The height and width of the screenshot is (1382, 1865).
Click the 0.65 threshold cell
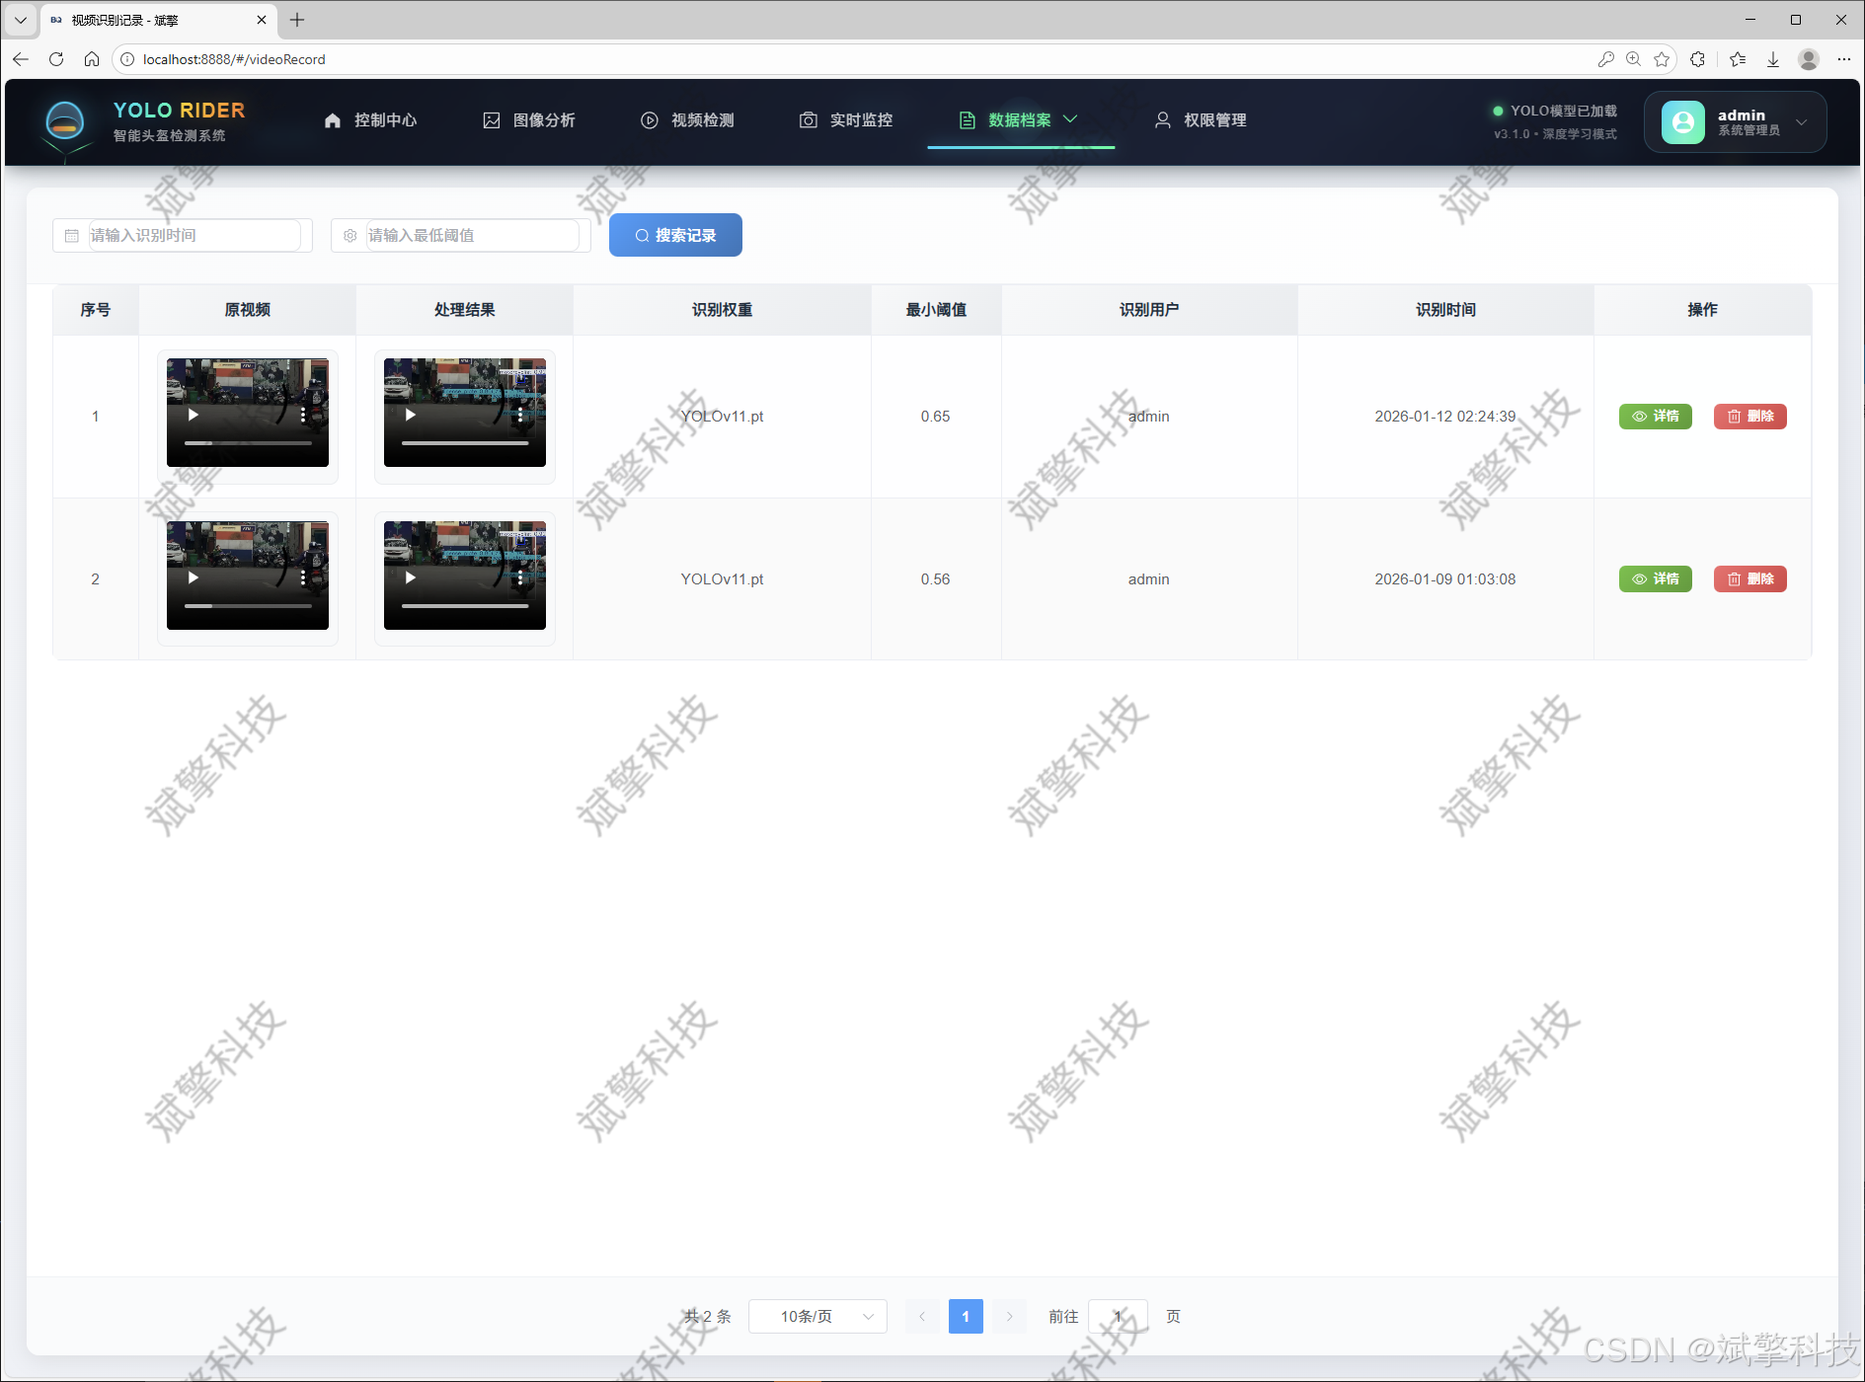pos(935,417)
